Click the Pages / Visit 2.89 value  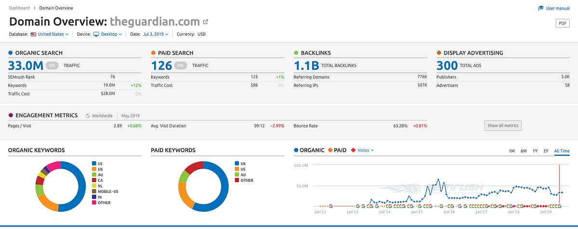(118, 126)
